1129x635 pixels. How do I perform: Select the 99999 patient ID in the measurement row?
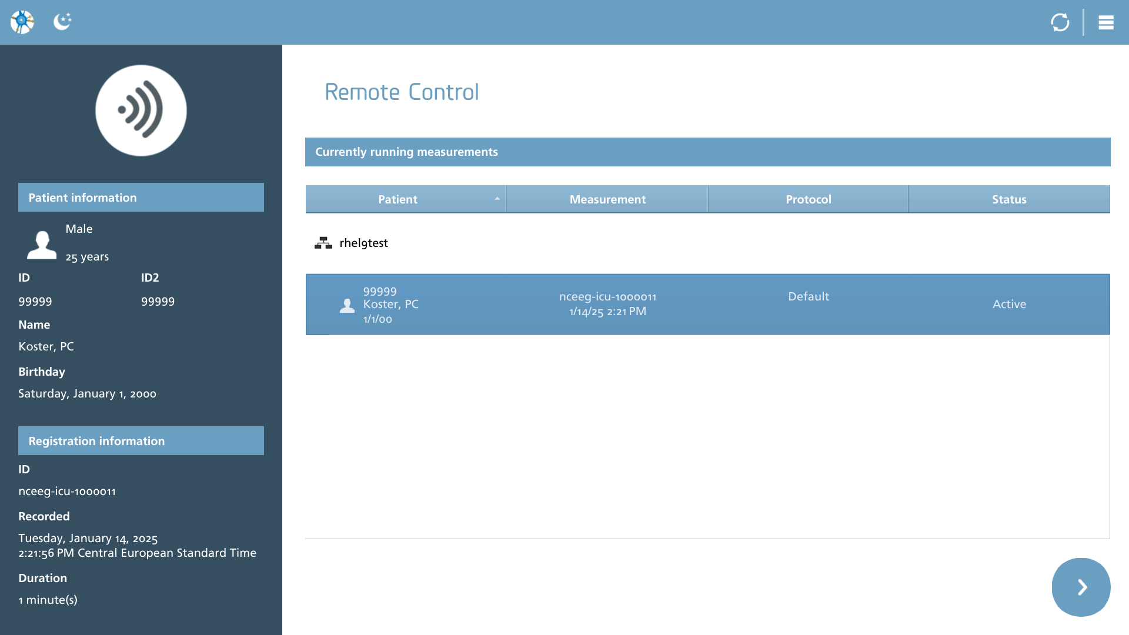(380, 292)
